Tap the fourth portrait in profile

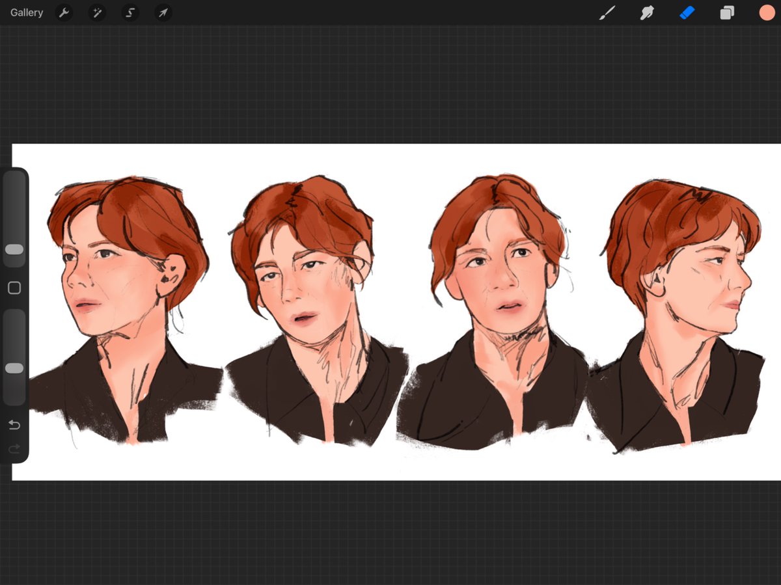[x=677, y=316]
